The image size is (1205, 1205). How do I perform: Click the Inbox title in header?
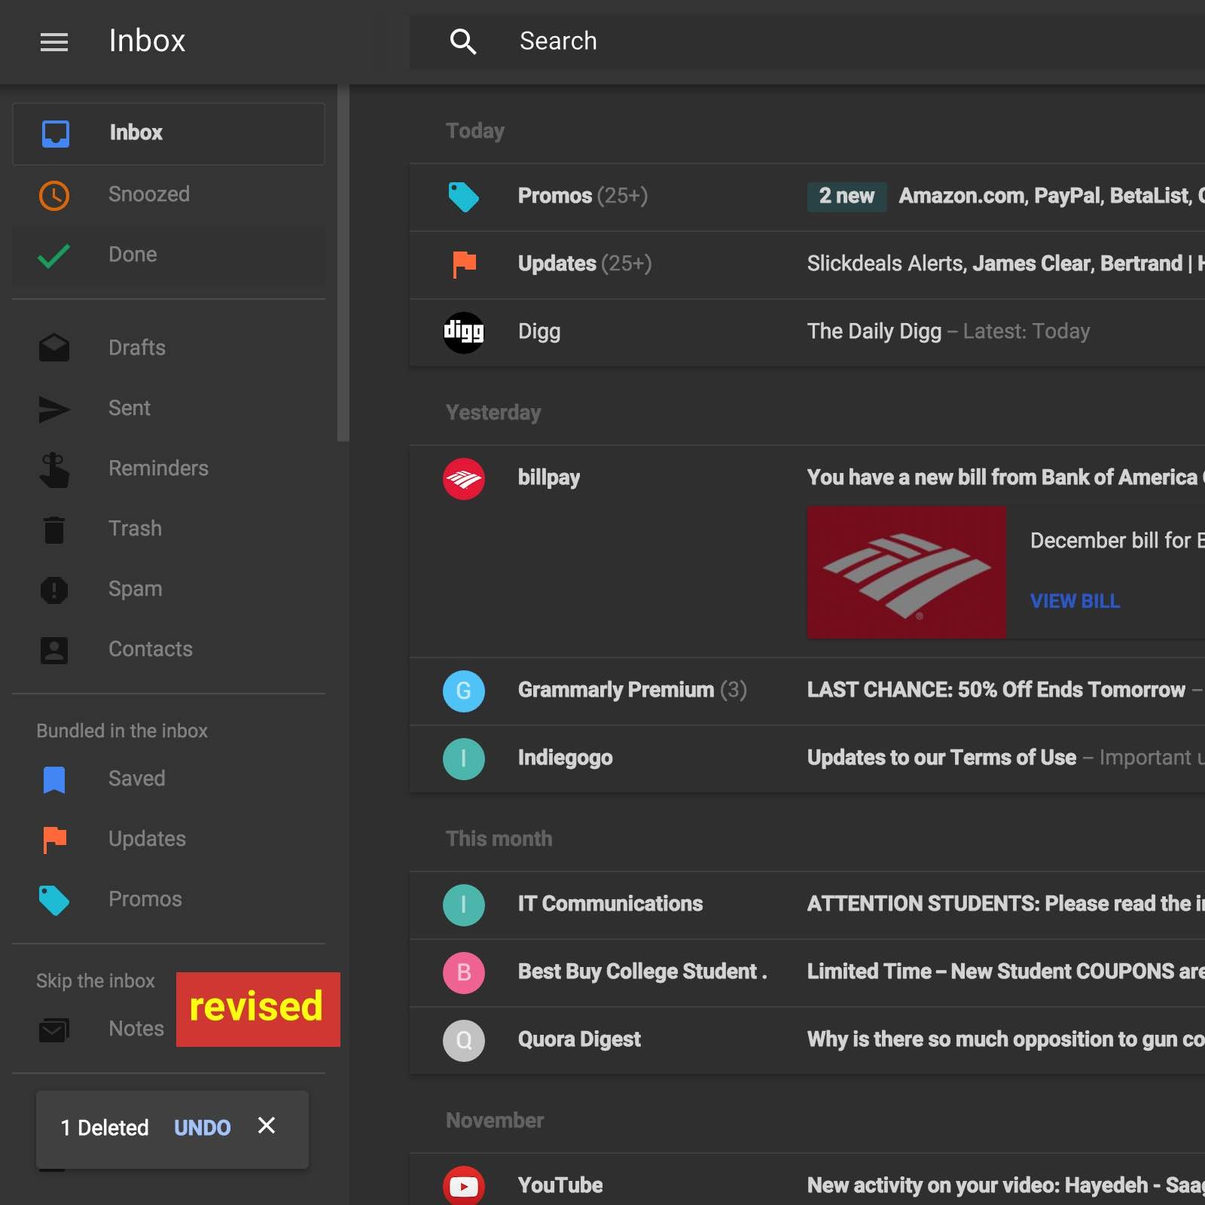(x=147, y=41)
